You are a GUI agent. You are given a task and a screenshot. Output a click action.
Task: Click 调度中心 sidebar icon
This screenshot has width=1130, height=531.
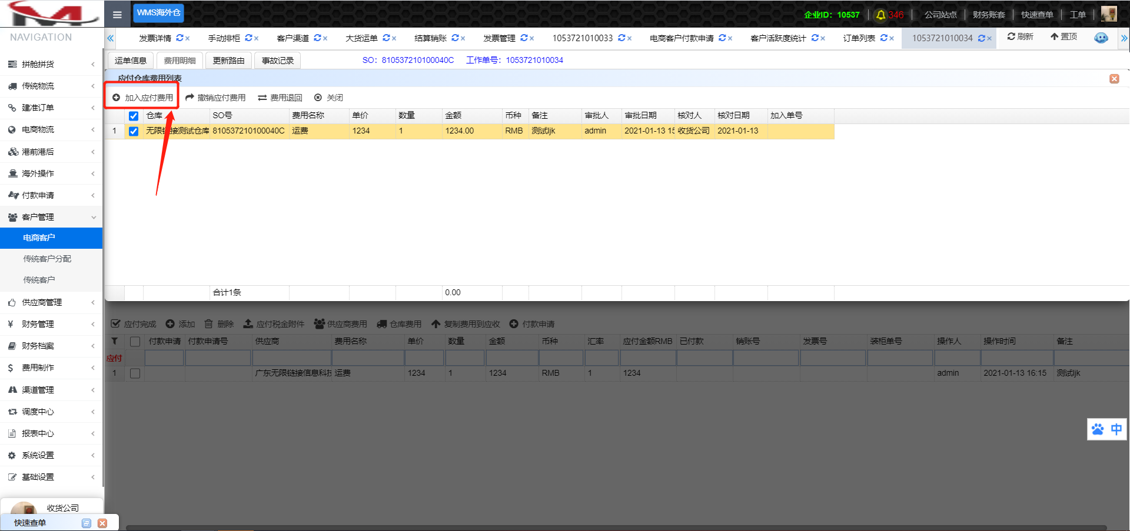(12, 412)
